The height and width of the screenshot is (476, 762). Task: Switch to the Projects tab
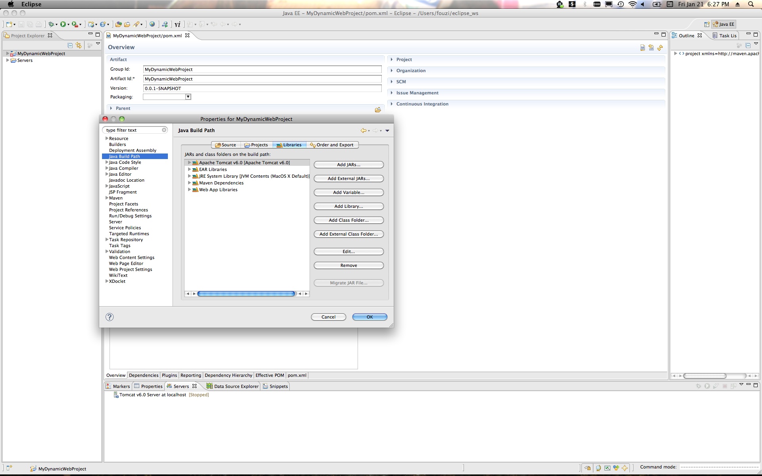tap(256, 145)
